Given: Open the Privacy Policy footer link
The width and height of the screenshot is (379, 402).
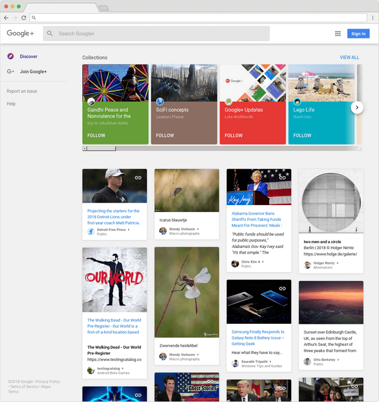Looking at the screenshot, I should coord(47,381).
